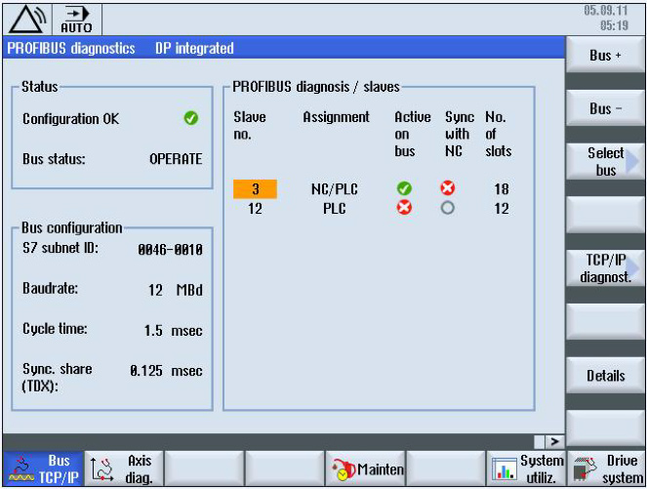This screenshot has width=647, height=489.
Task: Click the Sync. share value 0.125 msec
Action: (166, 371)
